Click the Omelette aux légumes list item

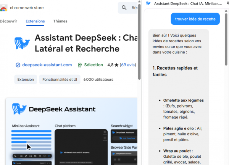[x=184, y=109]
